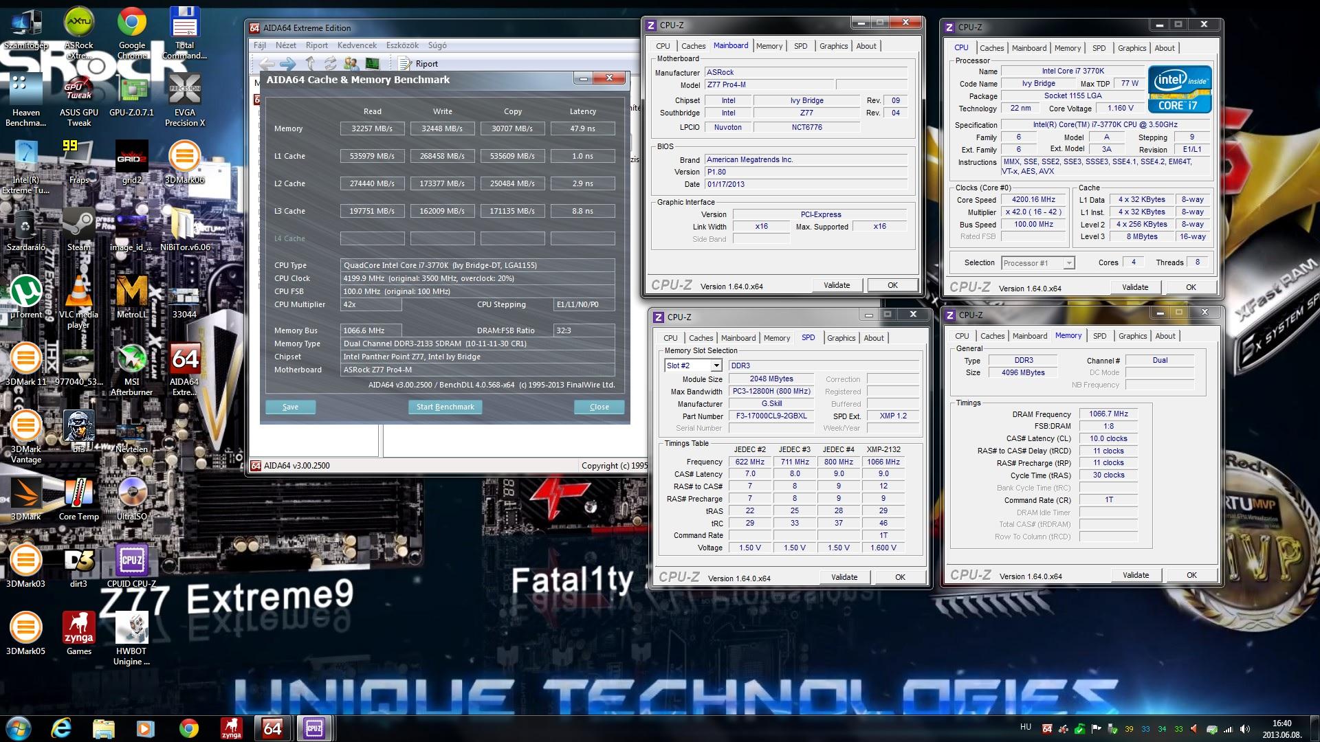Viewport: 1320px width, 742px height.
Task: Click the Riport toolbar button in AIDA64
Action: [x=419, y=64]
